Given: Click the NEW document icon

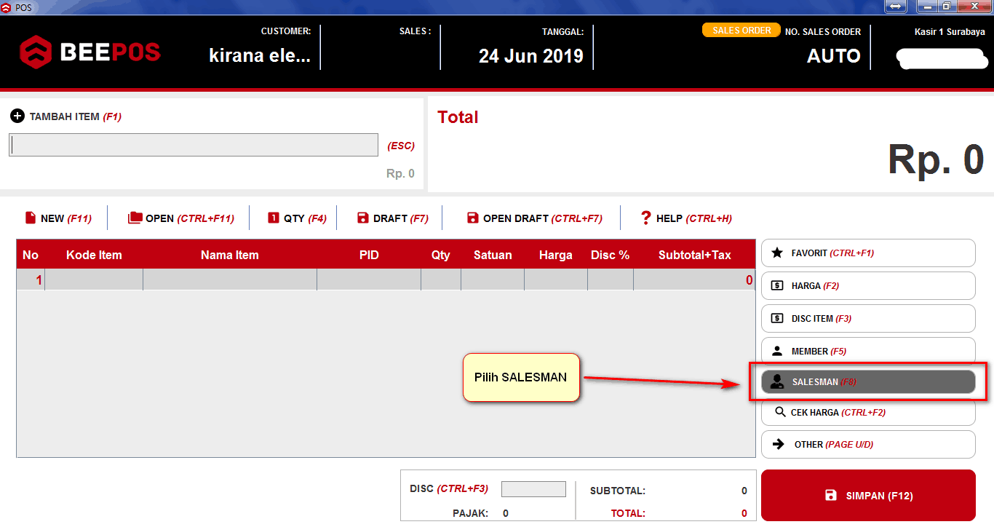Looking at the screenshot, I should click(x=31, y=218).
